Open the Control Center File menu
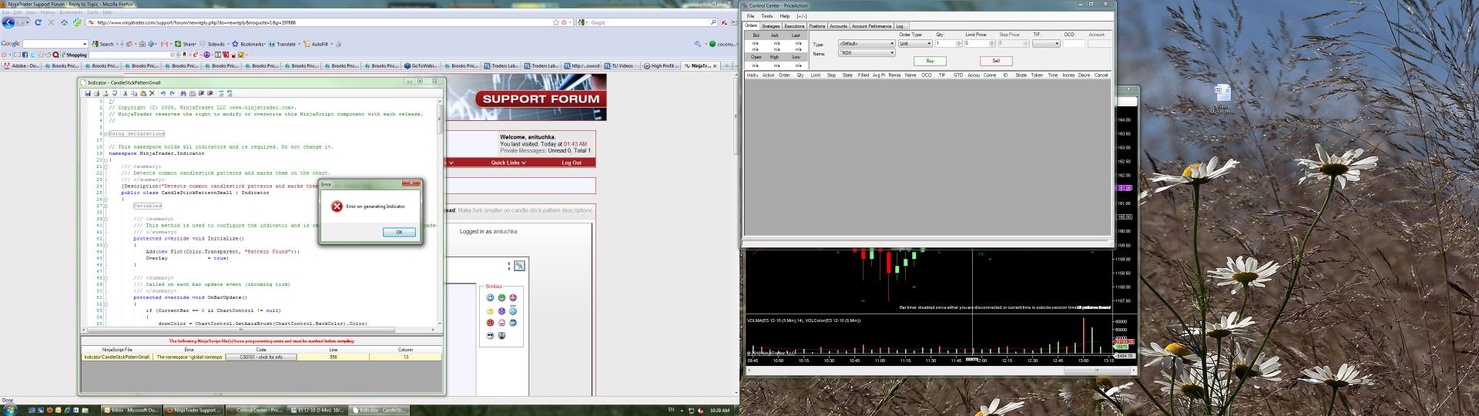Viewport: 1479px width, 416px height. (750, 16)
